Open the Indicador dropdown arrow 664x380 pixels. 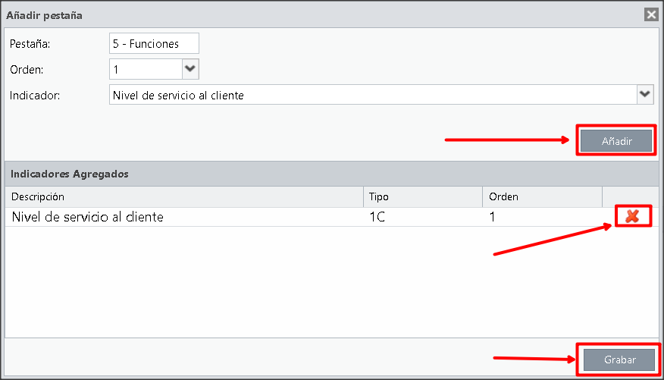pyautogui.click(x=645, y=94)
